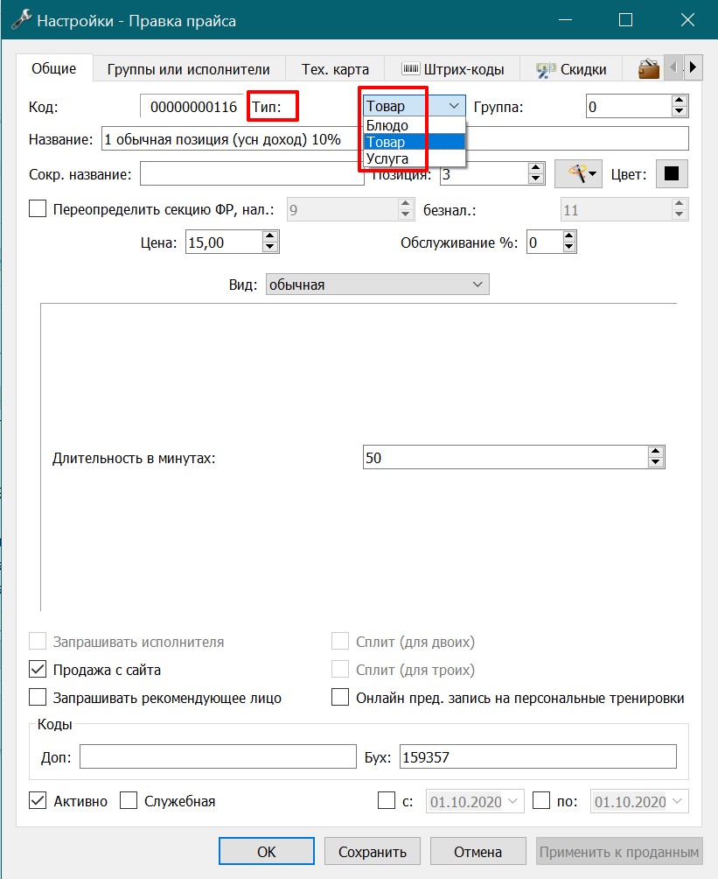Select Товар in the type dropdown list
The width and height of the screenshot is (718, 879).
pyautogui.click(x=414, y=142)
